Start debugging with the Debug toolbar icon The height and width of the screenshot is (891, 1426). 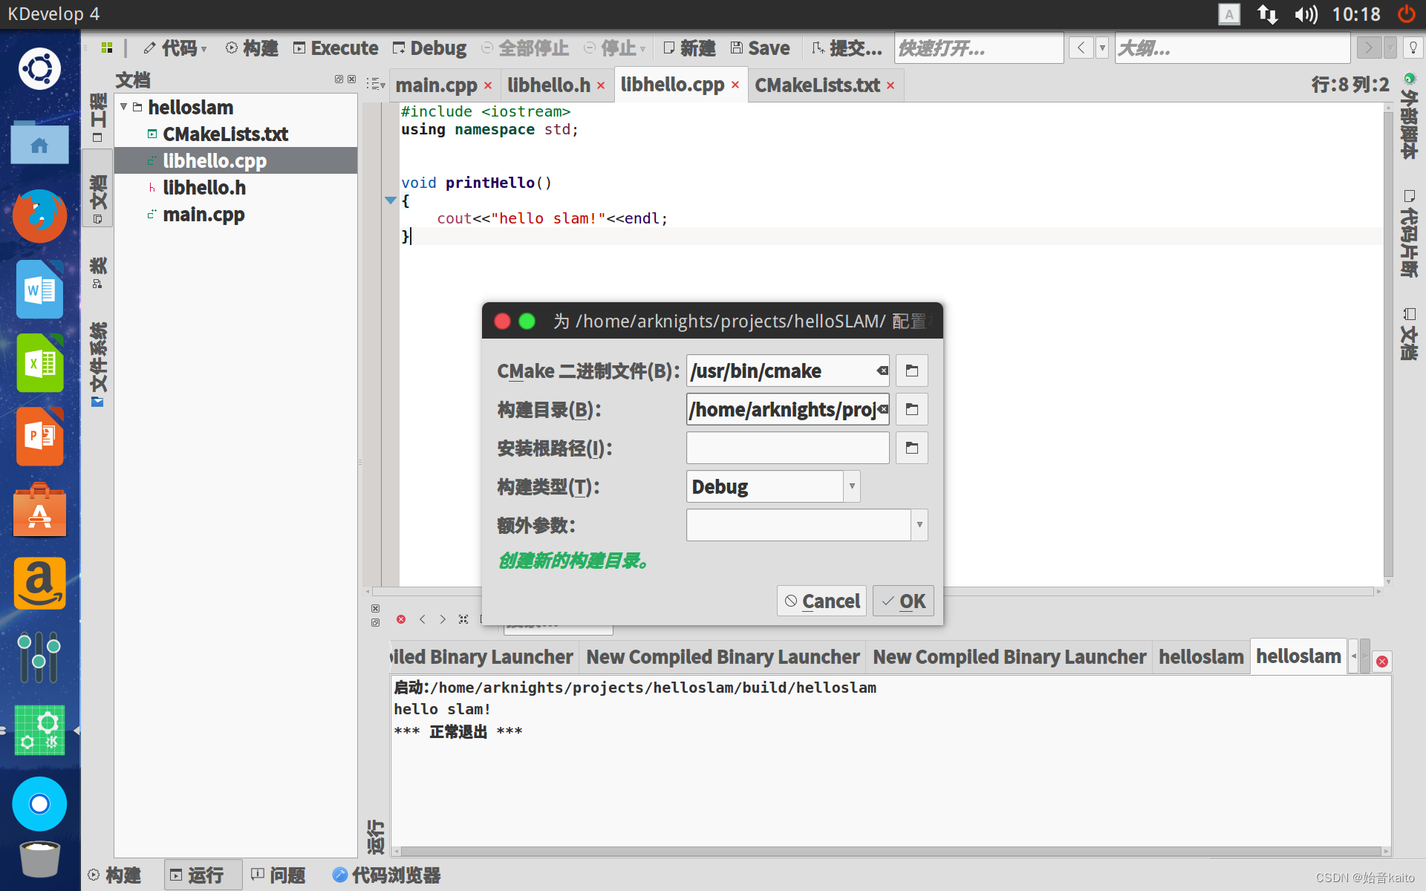click(400, 48)
